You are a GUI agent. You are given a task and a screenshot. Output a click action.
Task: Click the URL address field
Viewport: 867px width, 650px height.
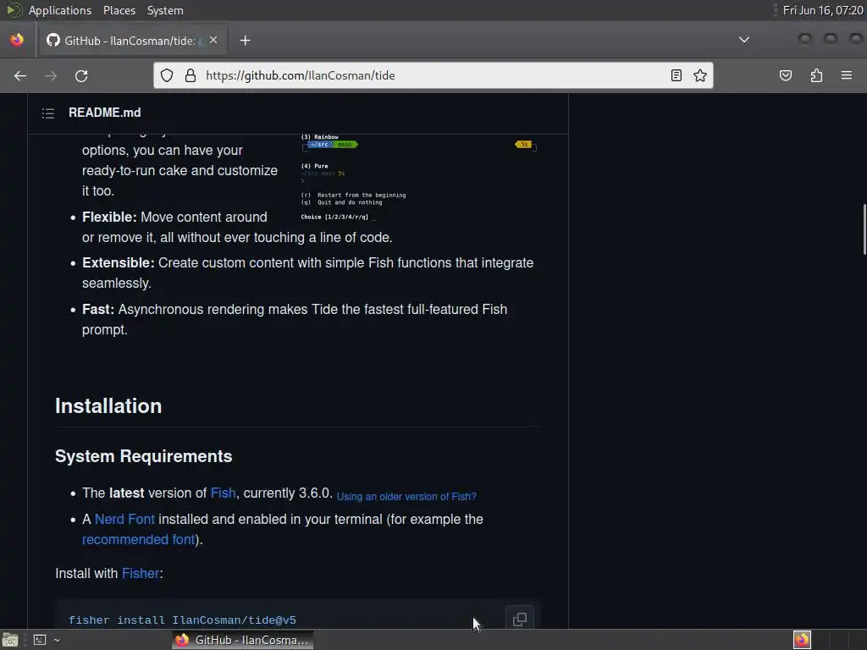434,75
